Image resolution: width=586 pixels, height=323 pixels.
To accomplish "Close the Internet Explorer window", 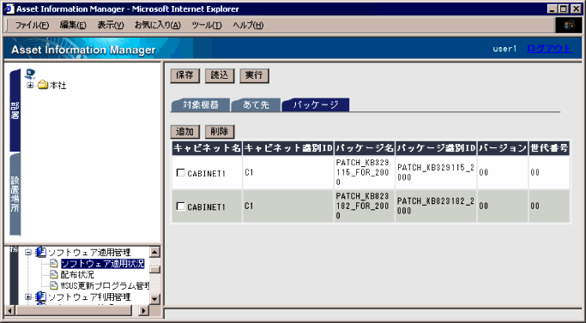I will tap(576, 9).
